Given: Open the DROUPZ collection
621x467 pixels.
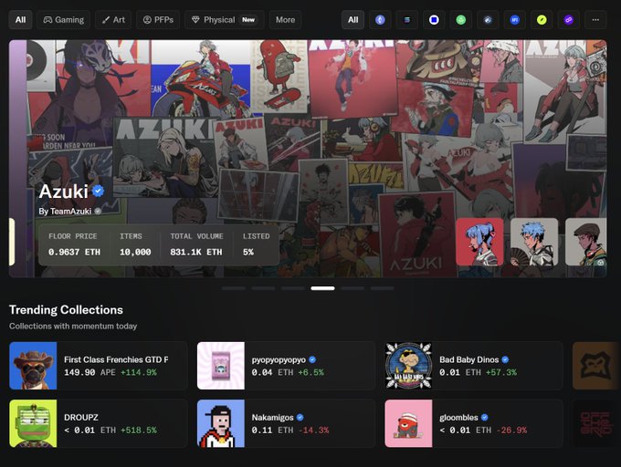Looking at the screenshot, I should 99,423.
